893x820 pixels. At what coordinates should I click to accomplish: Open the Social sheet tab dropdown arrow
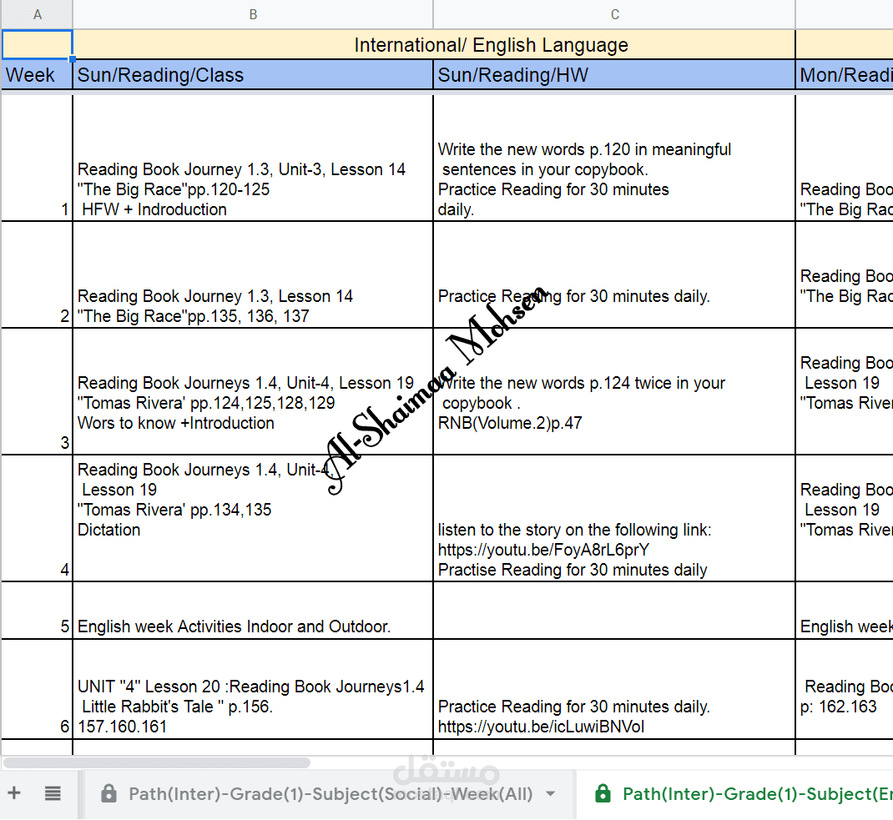pyautogui.click(x=550, y=794)
